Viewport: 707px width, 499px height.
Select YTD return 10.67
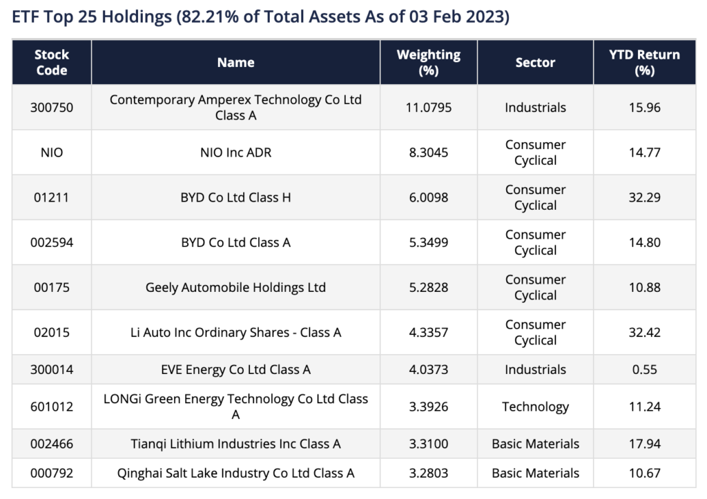point(644,473)
